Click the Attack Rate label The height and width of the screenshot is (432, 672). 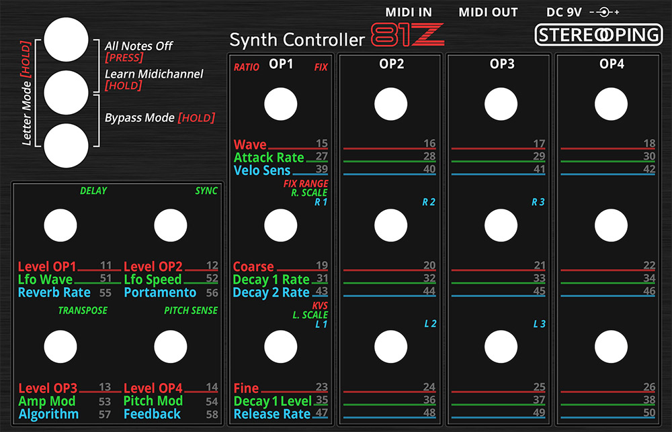tap(269, 158)
